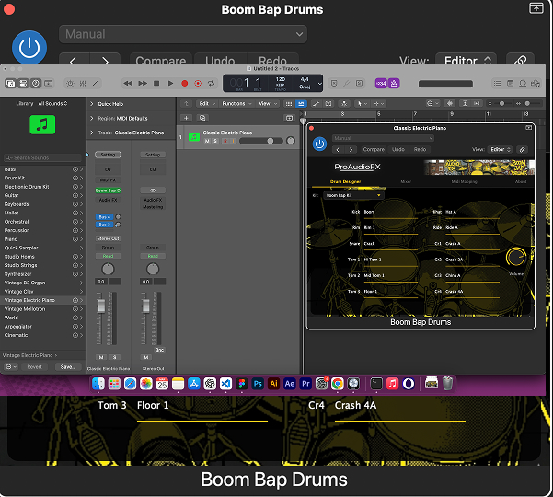This screenshot has height=497, width=553.
Task: Toggle the purple metronome button
Action: (394, 84)
